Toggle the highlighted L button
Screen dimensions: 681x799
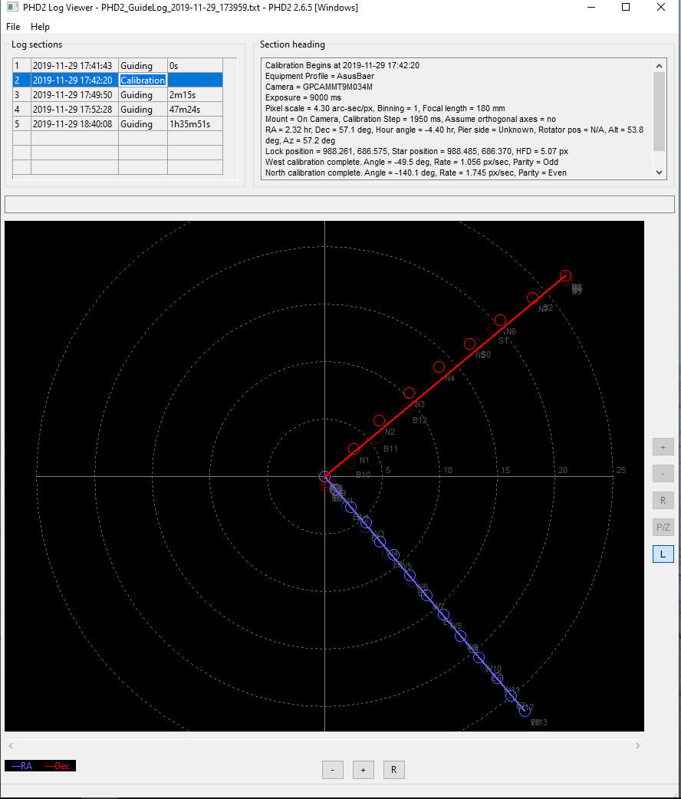click(x=663, y=554)
